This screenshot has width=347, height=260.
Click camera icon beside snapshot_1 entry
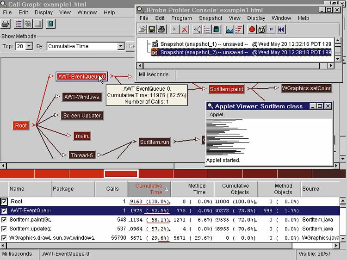point(155,44)
